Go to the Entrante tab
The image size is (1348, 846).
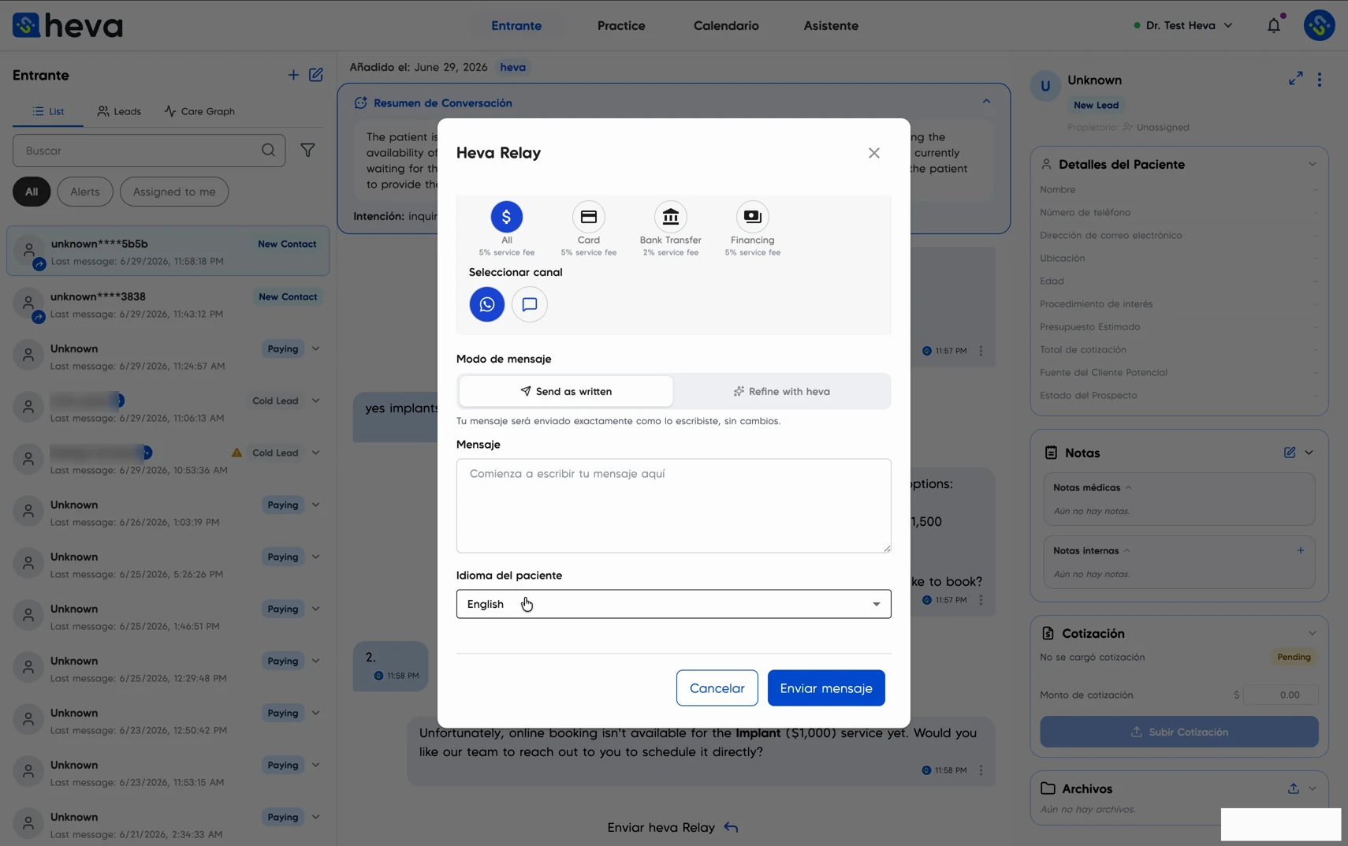(x=516, y=25)
